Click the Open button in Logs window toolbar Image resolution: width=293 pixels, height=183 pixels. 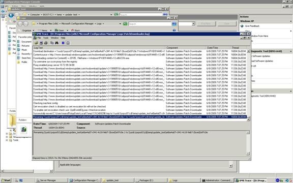click(x=60, y=30)
